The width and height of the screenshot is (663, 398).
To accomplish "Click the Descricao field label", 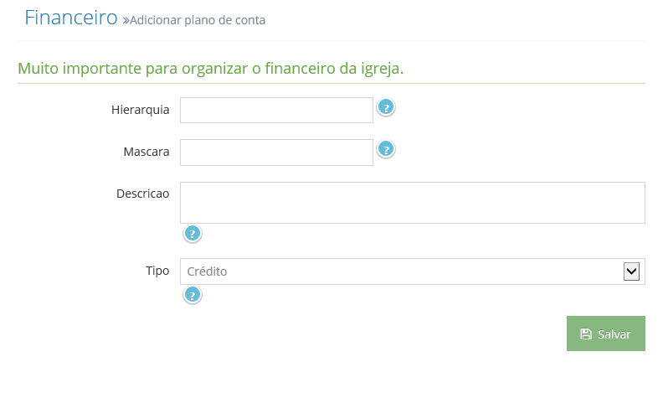I will [x=142, y=194].
